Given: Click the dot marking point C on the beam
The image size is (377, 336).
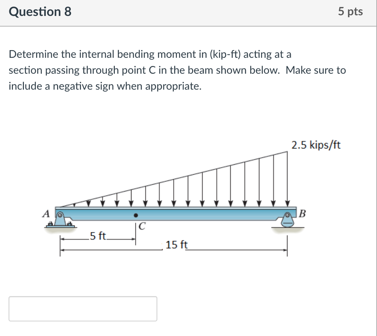Looking at the screenshot, I should pyautogui.click(x=136, y=215).
